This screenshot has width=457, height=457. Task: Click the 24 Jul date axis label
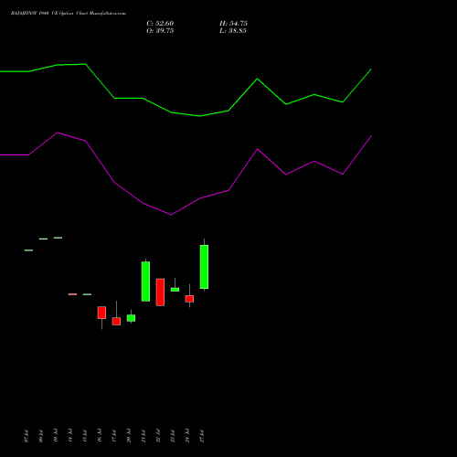(187, 436)
